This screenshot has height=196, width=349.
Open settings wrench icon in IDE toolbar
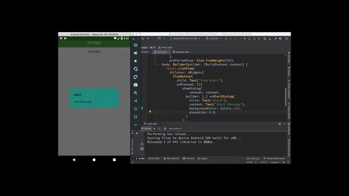pos(275,39)
